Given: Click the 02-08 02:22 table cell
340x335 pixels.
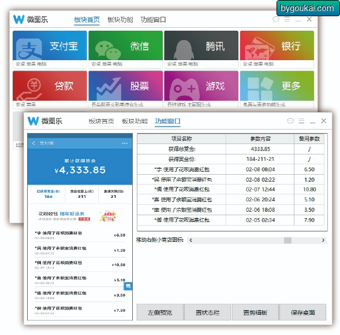Looking at the screenshot, I should click(260, 179).
